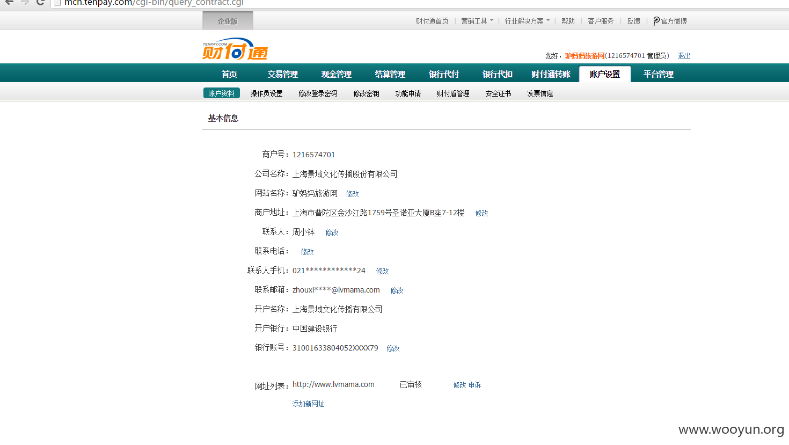
Task: Click 退出 to log out
Action: [684, 56]
